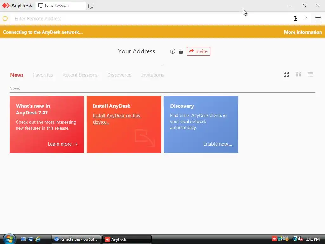Follow the Learn more link
The width and height of the screenshot is (325, 244).
[63, 144]
